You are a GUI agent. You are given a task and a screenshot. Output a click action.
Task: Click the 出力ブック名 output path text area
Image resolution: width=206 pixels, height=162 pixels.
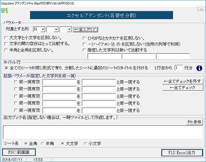pos(103,132)
